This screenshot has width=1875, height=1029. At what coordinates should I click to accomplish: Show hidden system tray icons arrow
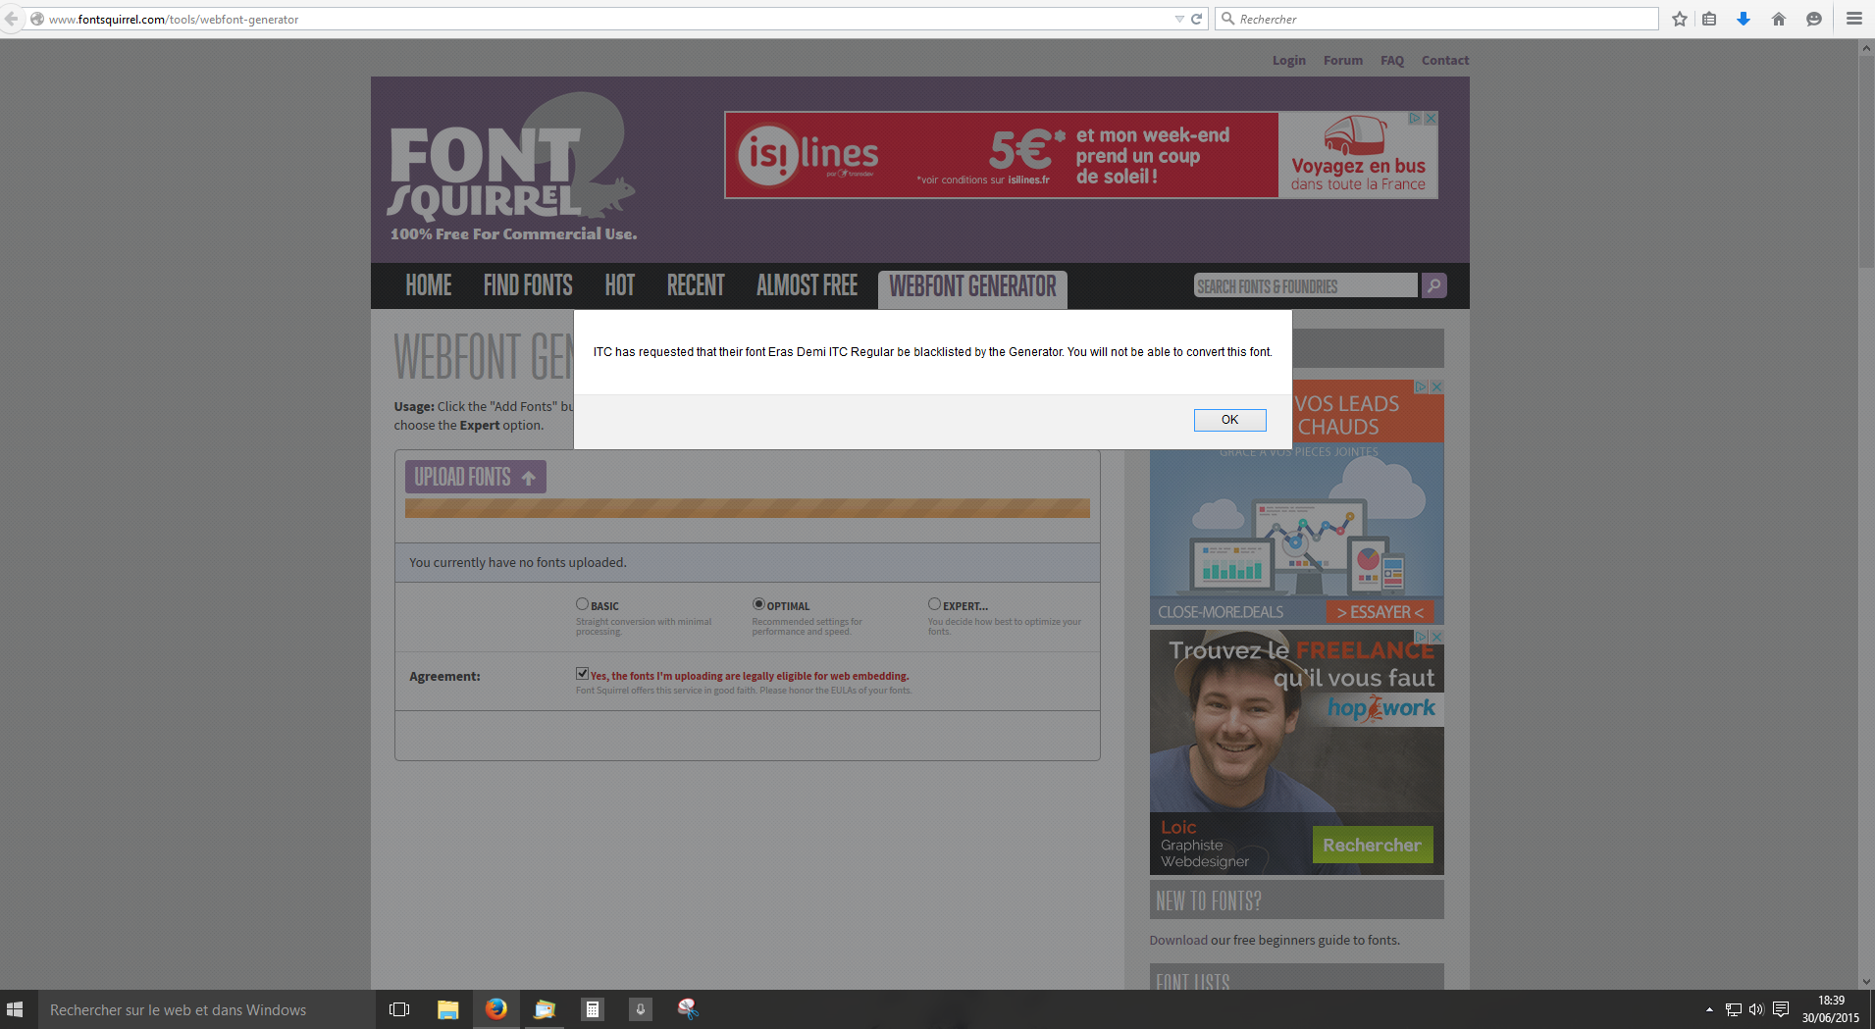click(x=1709, y=1009)
